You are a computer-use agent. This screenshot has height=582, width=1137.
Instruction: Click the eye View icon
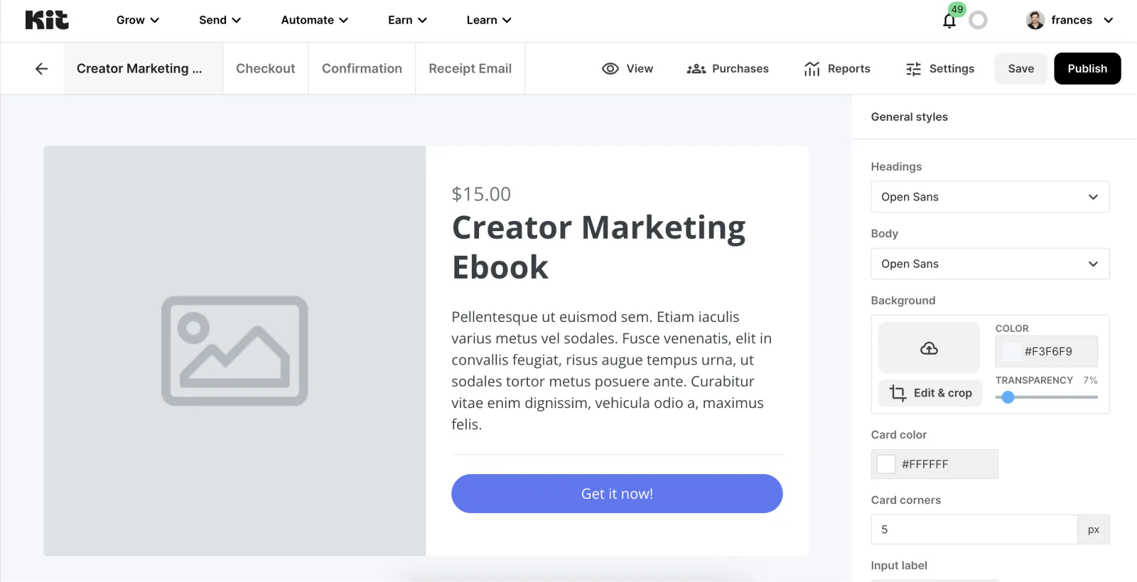click(x=610, y=69)
